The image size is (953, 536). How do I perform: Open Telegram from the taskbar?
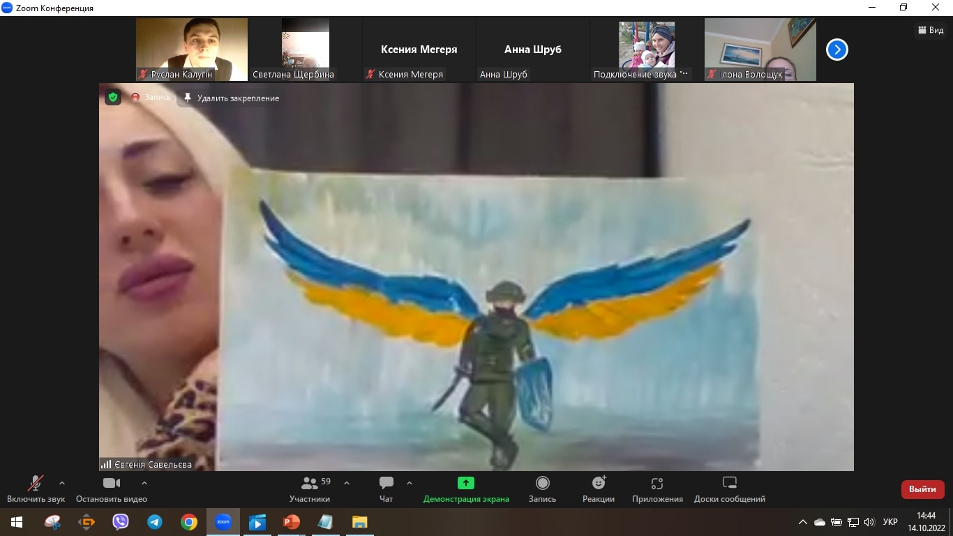pyautogui.click(x=155, y=522)
